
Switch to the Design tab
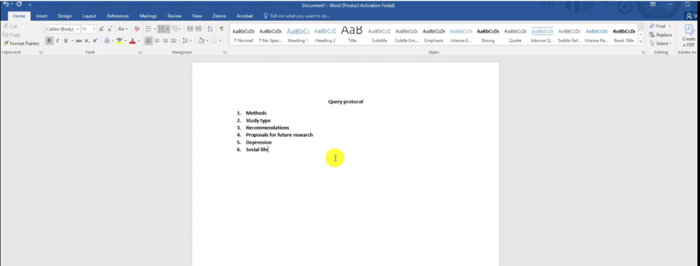point(65,16)
